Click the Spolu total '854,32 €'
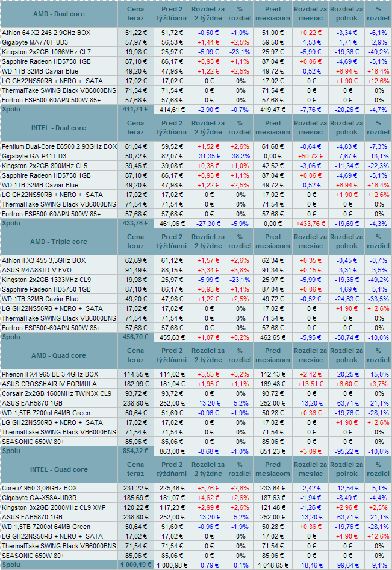 click(x=135, y=451)
